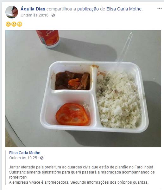This screenshot has height=190, width=164.
Task: Click the text line mentioning 'empresa Vivace'
Action: coord(79,182)
